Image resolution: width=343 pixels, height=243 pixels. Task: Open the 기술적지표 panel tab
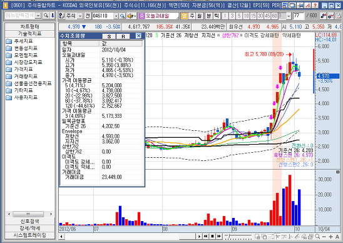click(x=30, y=33)
